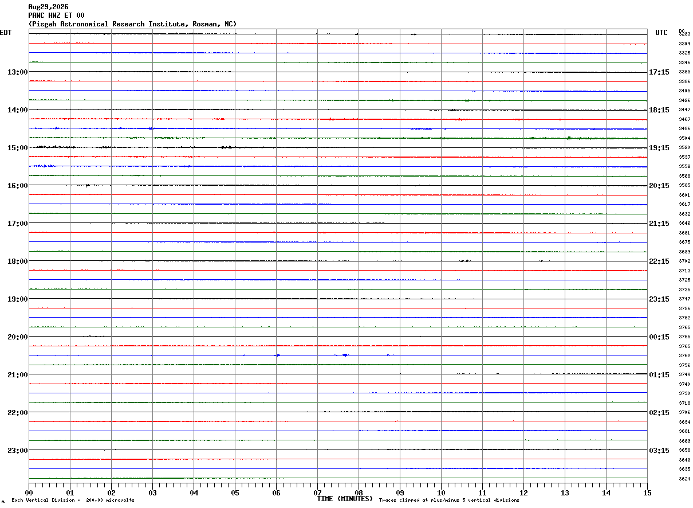Screen dimensions: 693x508
Task: Click the Aug29,2026 date text
Action: point(48,7)
